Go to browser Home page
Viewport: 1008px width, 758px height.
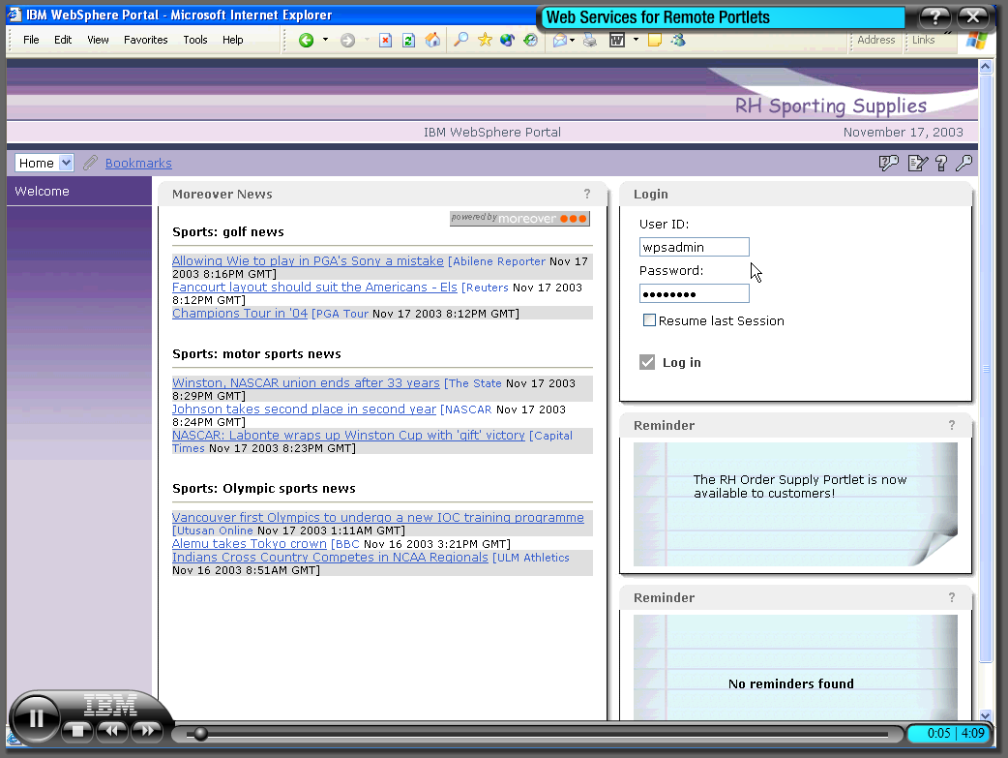click(432, 40)
